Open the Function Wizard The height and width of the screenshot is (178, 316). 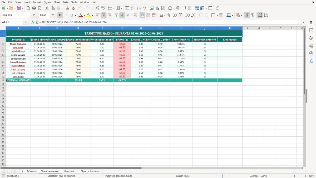pos(33,22)
